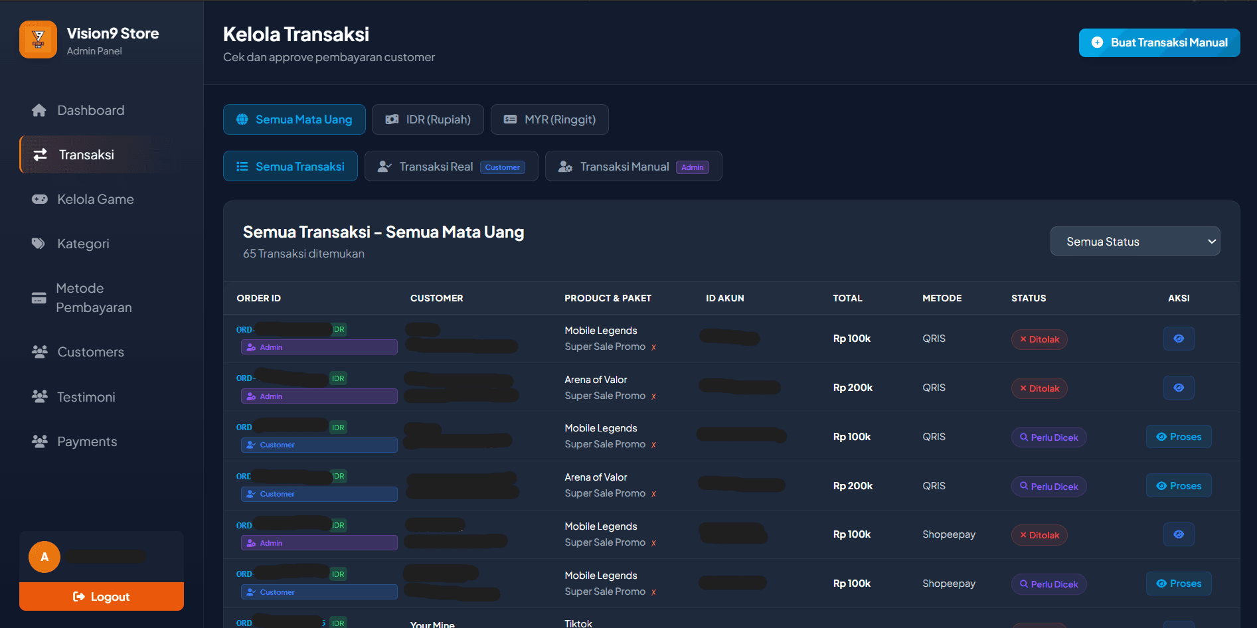The image size is (1257, 628).
Task: Click Proses for Shopeepay Perlu Dicek row
Action: [x=1179, y=584]
